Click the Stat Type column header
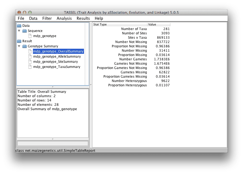The width and height of the screenshot is (243, 174). point(120,24)
